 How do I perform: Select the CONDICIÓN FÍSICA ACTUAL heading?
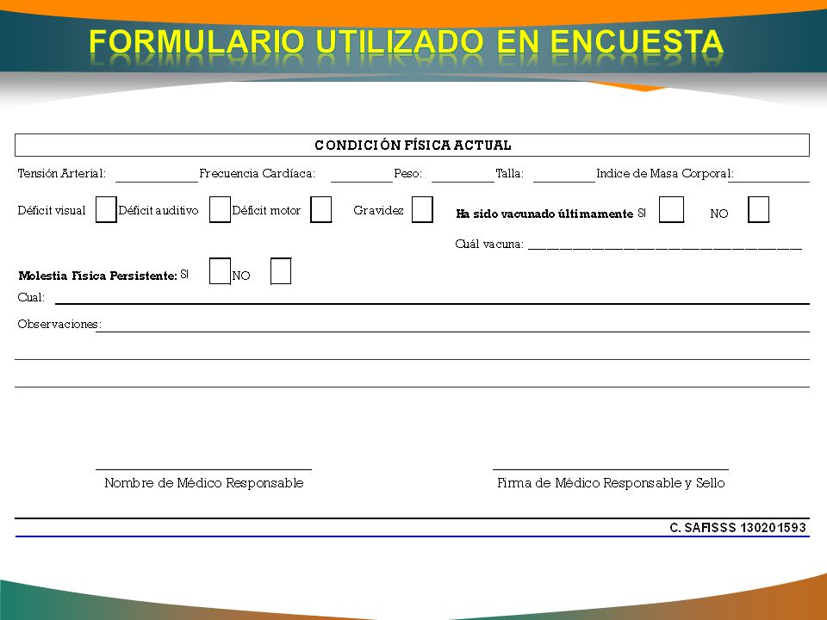413,146
